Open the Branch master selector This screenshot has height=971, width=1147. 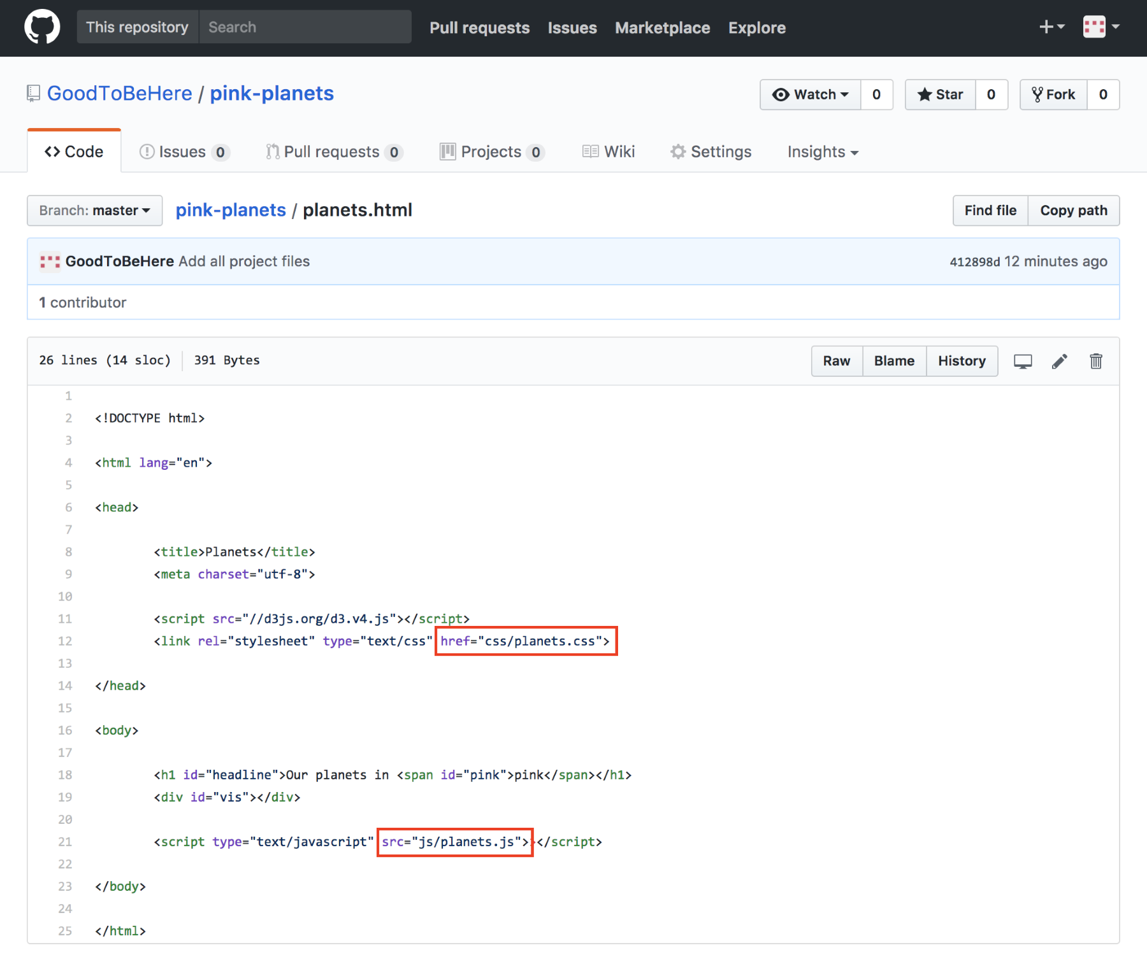tap(94, 211)
